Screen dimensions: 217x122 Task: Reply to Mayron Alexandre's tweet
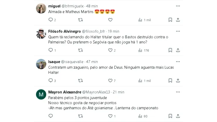click(x=50, y=116)
